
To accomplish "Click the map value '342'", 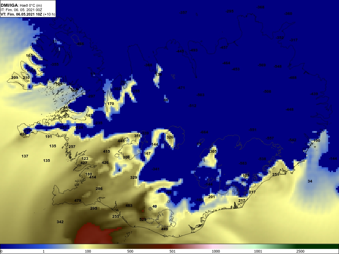I will pos(60,222).
